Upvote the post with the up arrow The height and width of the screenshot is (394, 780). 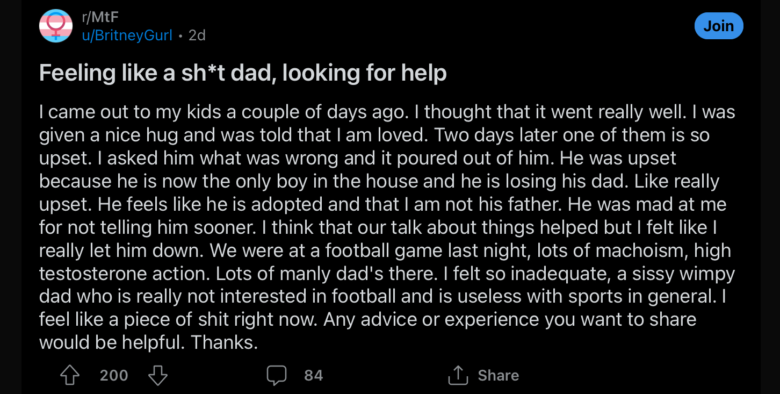point(70,375)
